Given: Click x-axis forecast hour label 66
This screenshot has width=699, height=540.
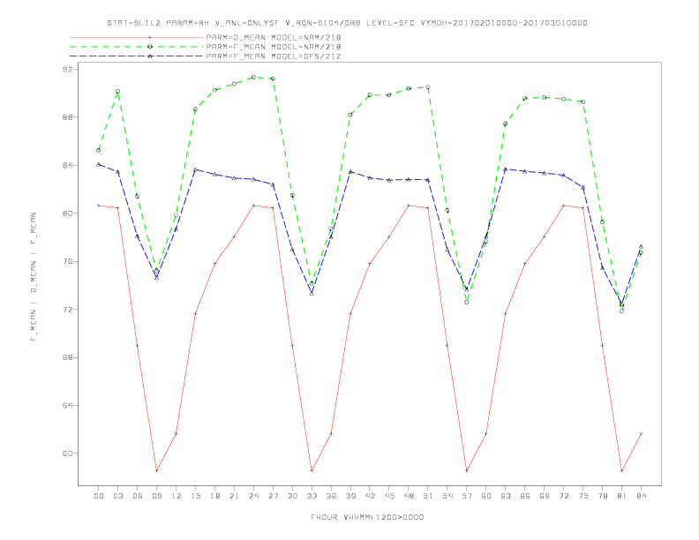Looking at the screenshot, I should 525,496.
